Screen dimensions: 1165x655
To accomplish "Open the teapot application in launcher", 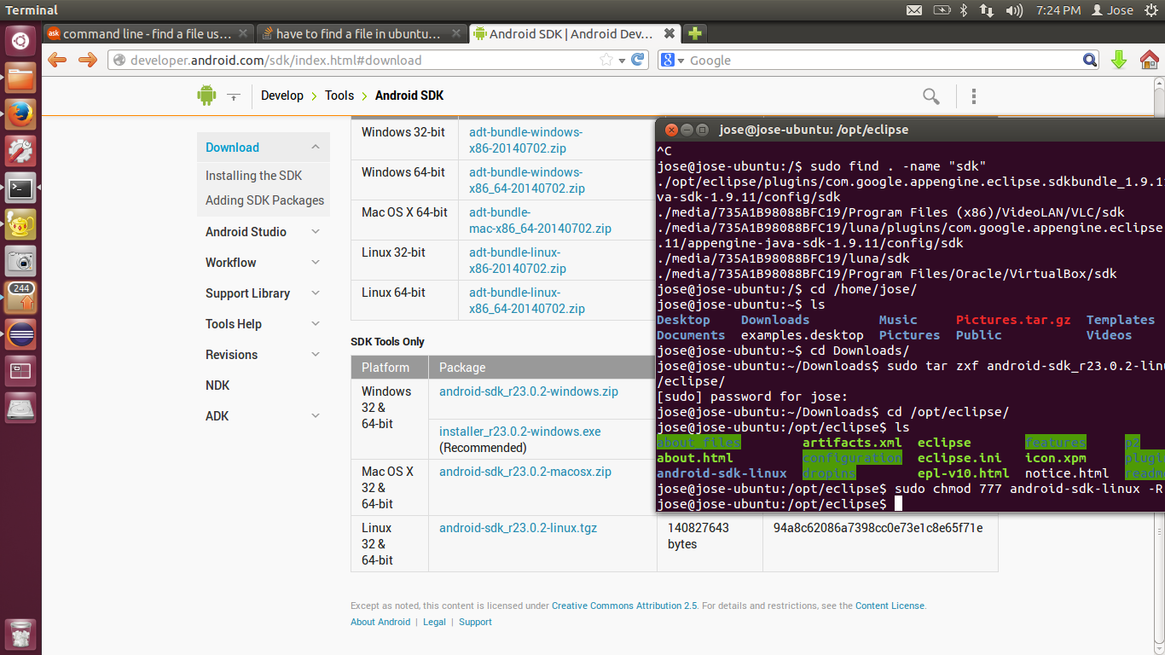I will [x=20, y=224].
